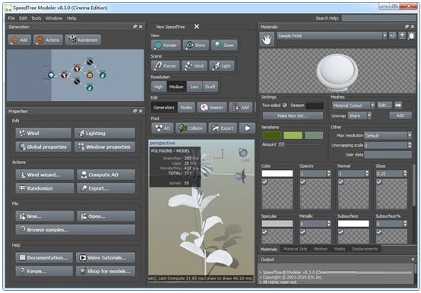
Task: Click Browse samples button
Action: click(75, 230)
